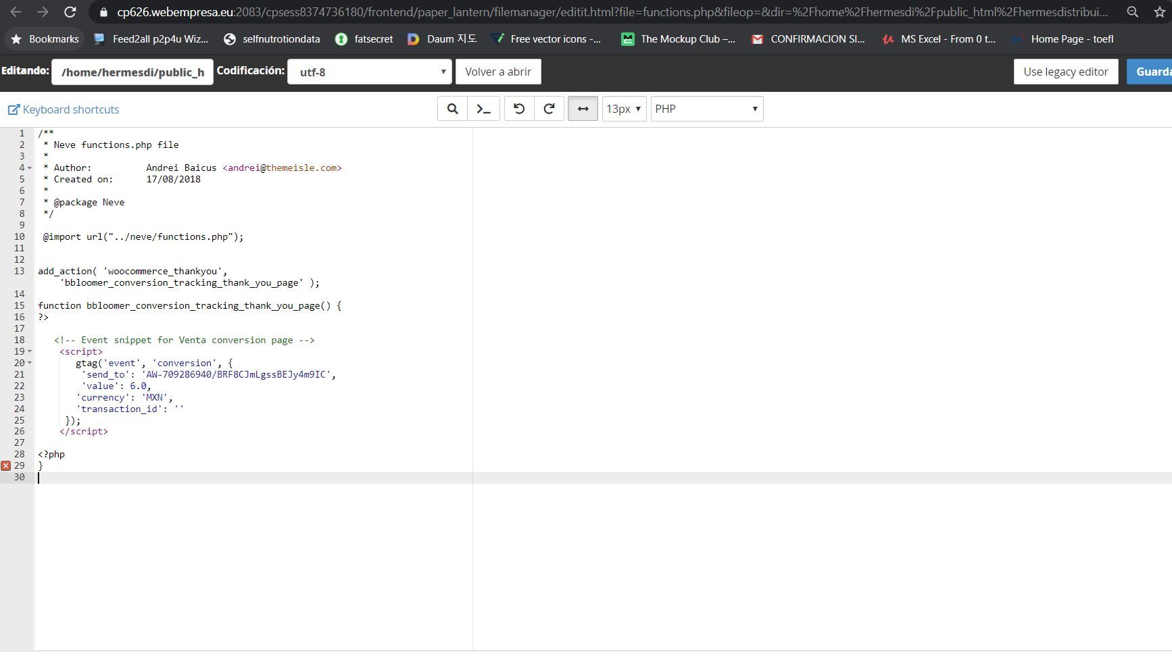Click the 'add_action(' text on line 13
Screen dimensions: 1172x660
(68, 272)
